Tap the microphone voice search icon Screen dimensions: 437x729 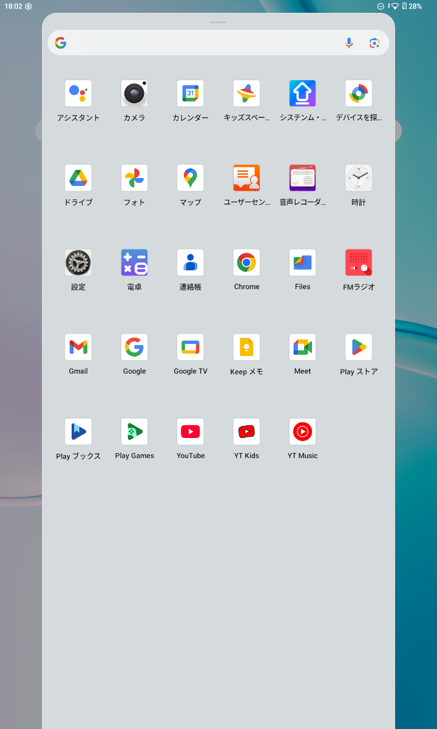(349, 43)
